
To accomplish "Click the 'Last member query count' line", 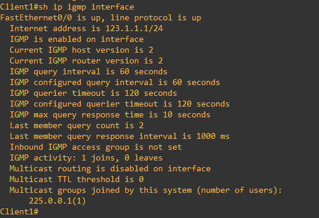I will coord(77,126).
